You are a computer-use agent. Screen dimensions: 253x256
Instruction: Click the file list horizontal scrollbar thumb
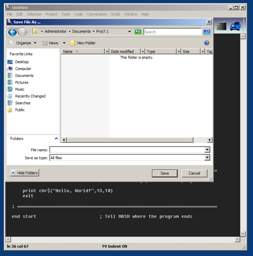130,140
